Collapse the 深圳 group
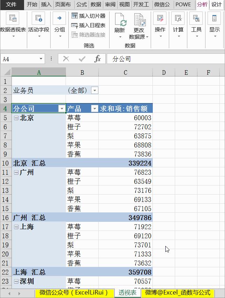Image resolution: width=225 pixels, height=298 pixels. pyautogui.click(x=16, y=281)
